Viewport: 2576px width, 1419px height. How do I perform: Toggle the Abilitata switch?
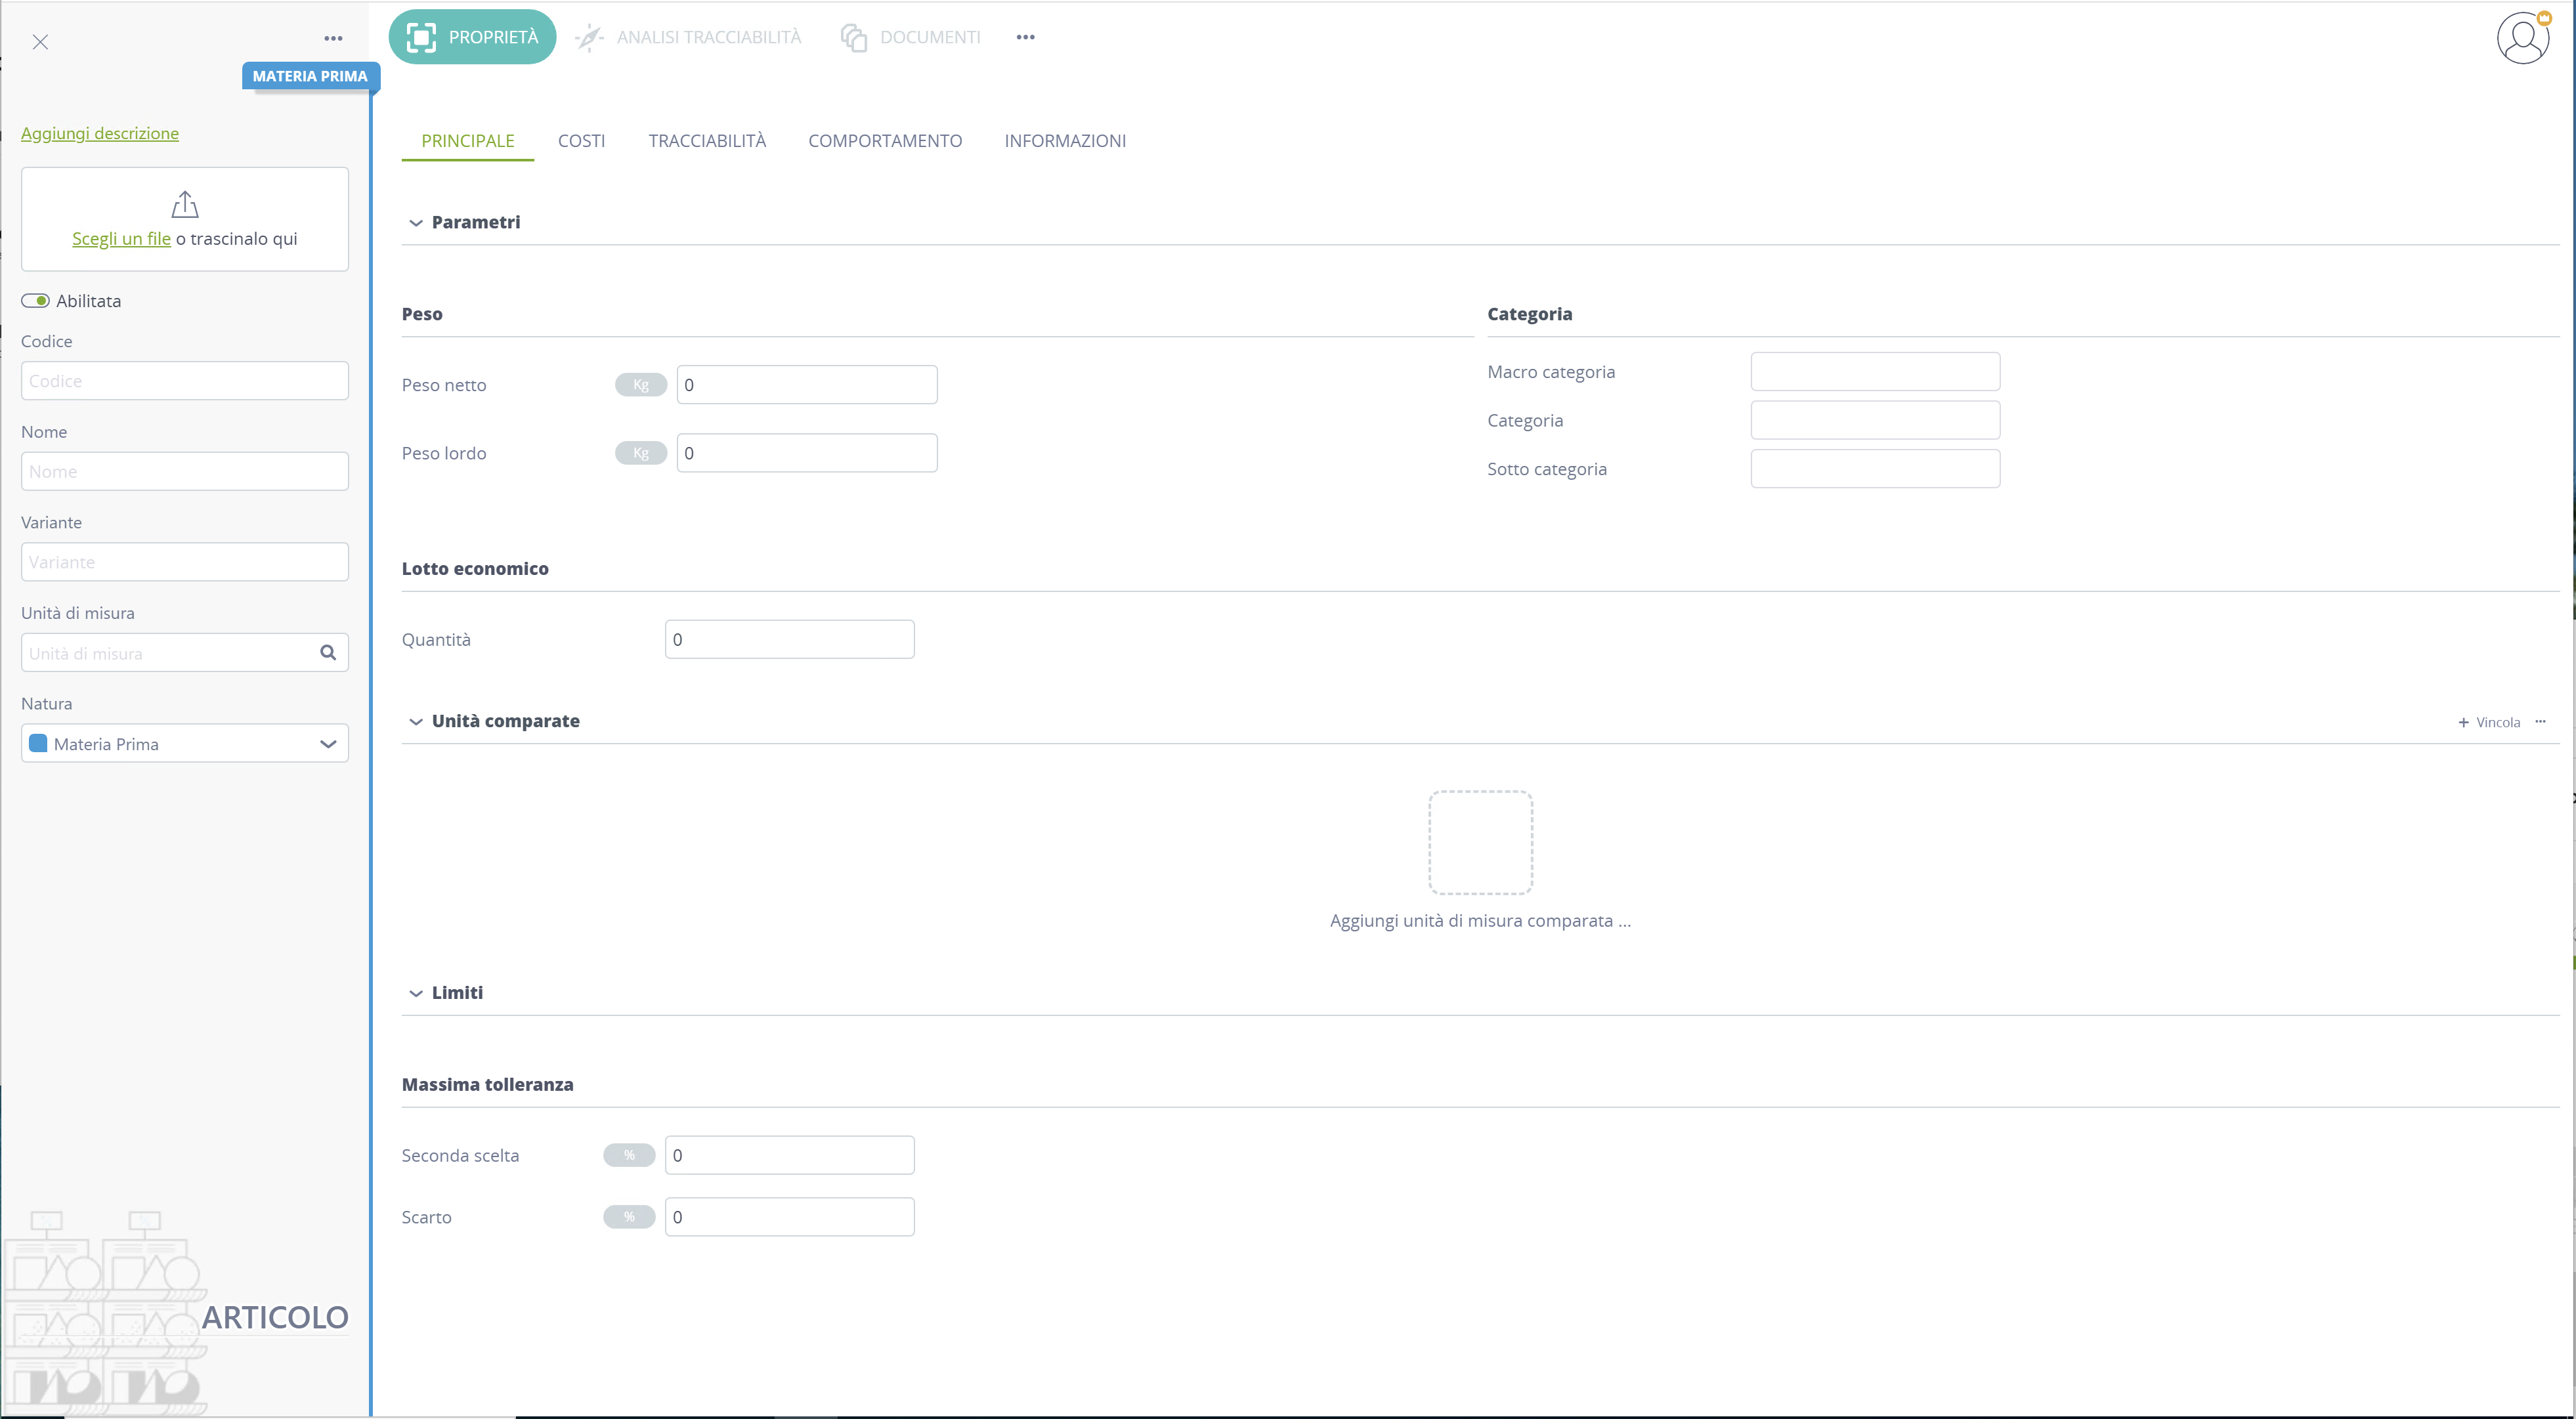(x=36, y=301)
